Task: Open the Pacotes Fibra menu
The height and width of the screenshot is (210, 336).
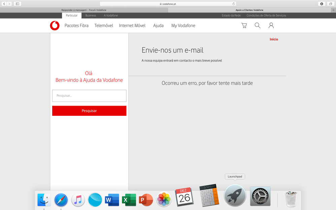Action: 76,26
